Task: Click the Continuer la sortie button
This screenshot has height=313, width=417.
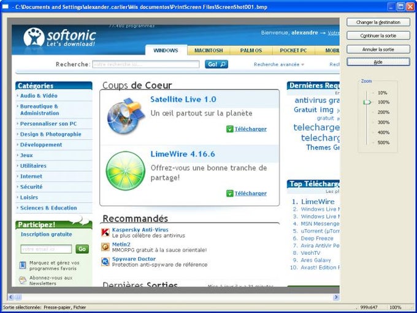Action: 378,36
